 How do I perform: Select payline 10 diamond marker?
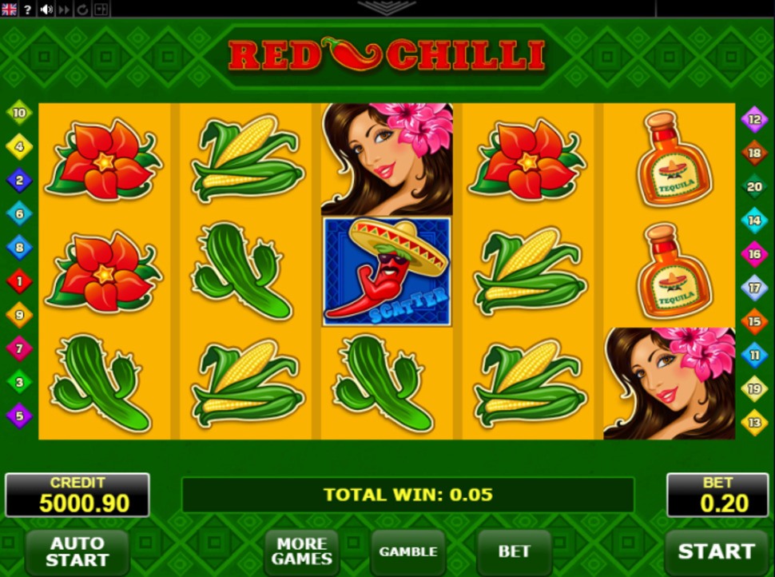19,113
